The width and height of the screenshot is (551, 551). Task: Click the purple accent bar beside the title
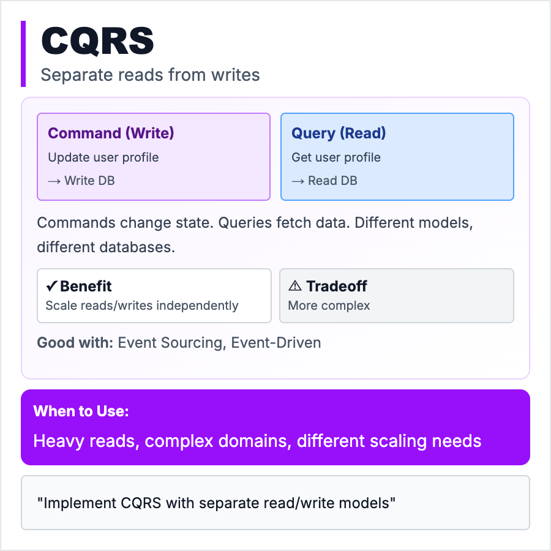point(23,54)
